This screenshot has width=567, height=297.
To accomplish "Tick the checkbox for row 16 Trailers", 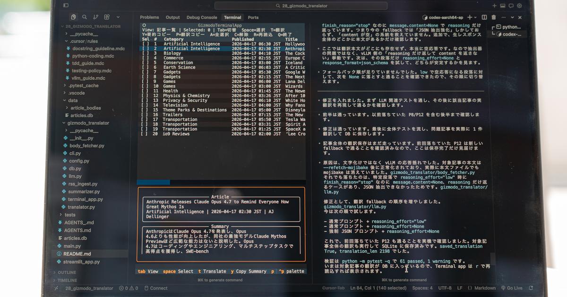I will (146, 115).
